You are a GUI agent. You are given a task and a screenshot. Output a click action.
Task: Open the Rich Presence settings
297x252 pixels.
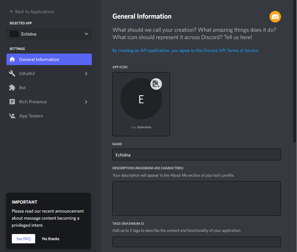coord(49,102)
